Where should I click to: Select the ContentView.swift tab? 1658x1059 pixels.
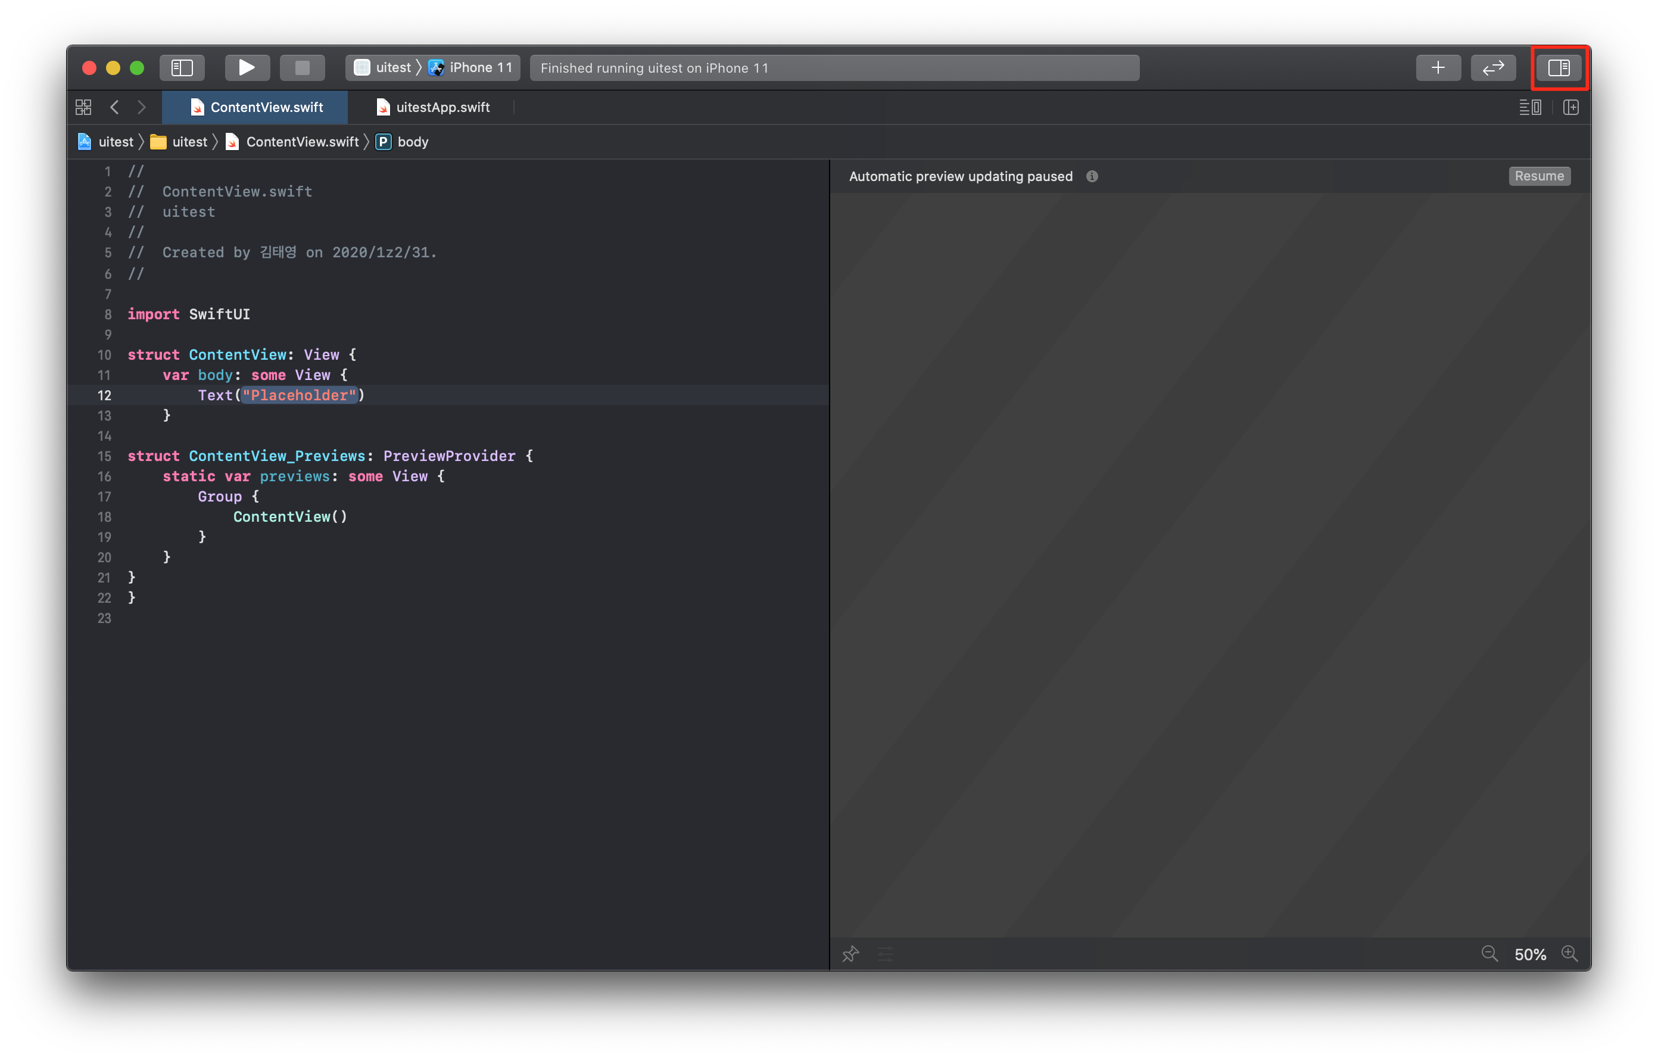(x=256, y=107)
